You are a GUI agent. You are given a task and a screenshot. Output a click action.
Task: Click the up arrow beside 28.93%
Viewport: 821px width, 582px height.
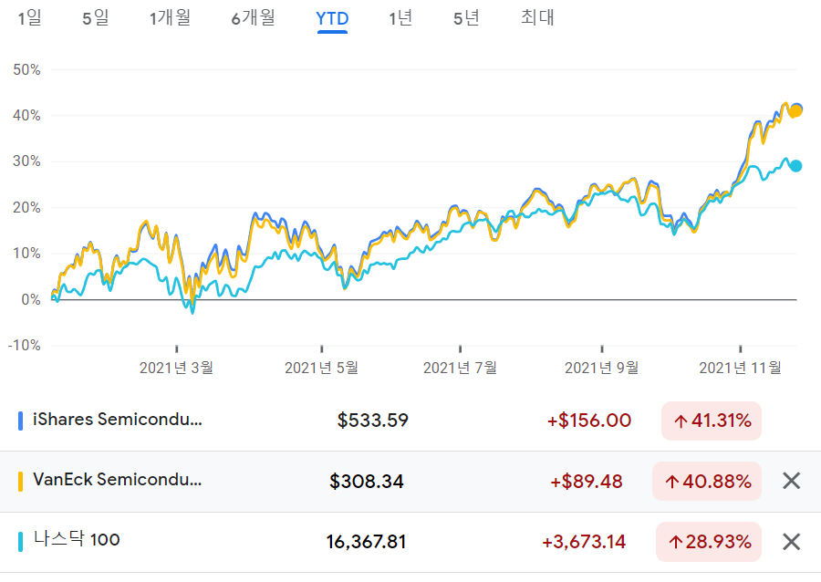[675, 542]
